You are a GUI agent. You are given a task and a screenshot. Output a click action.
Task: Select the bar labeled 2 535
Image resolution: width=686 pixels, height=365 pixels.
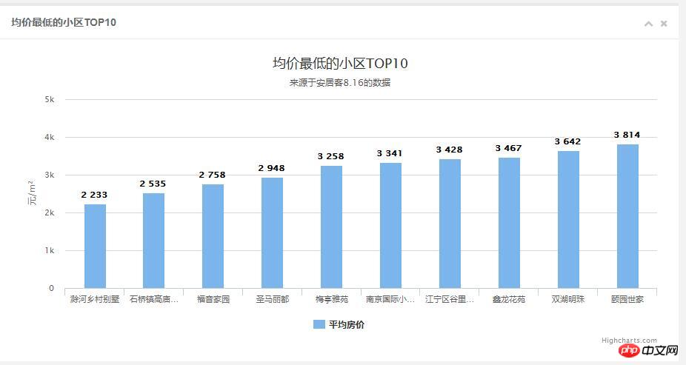153,241
